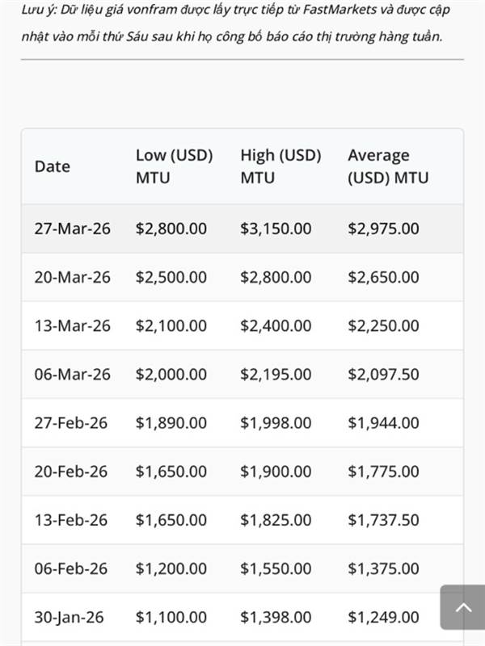The width and height of the screenshot is (485, 646).
Task: Click the scroll-to-top arrow button
Action: (462, 607)
